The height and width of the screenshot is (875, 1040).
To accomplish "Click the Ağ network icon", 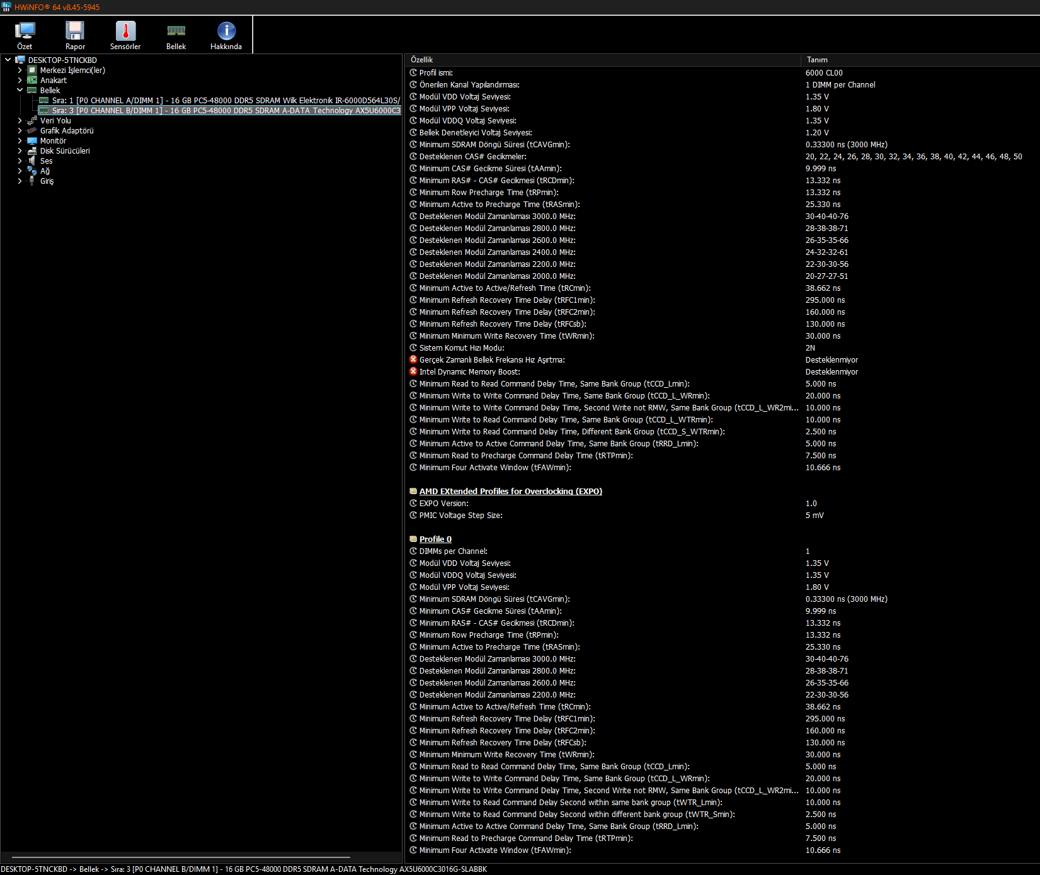I will (x=32, y=171).
